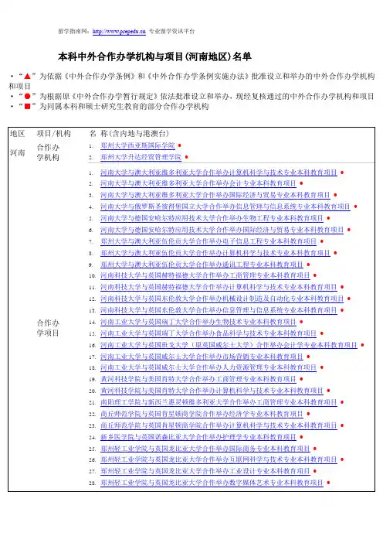383x543 pixels.
Task: Open 河南工业大学与英国瑞丁大学 生物技术 project link
Action: (x=198, y=322)
